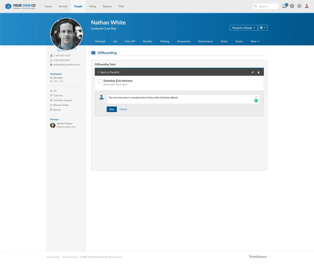Click the Post button
Viewport: 314px width, 265px height.
112,109
